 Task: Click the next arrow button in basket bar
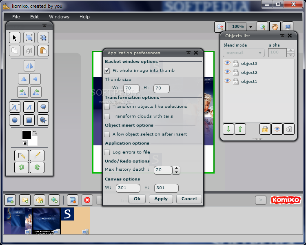(261, 200)
